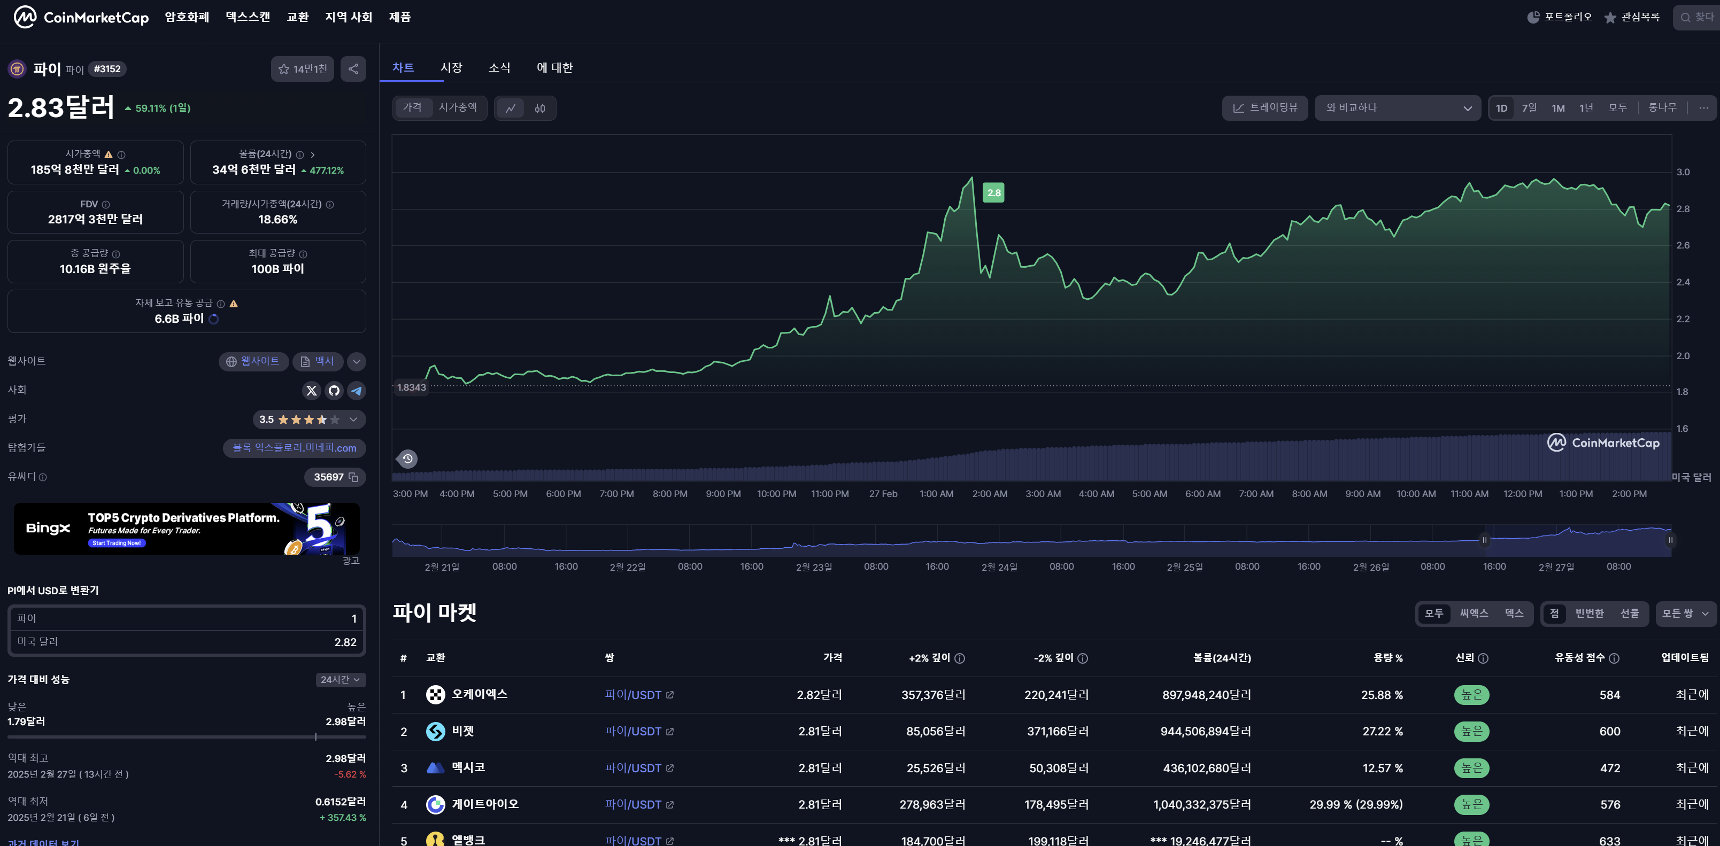Image resolution: width=1720 pixels, height=846 pixels.
Task: Add Pi to watchlist star button
Action: [x=303, y=69]
